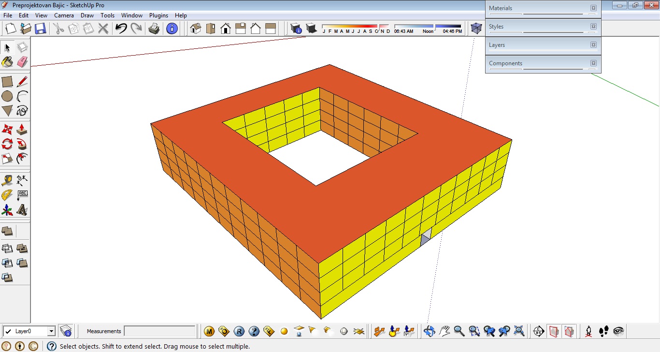
Task: Pick the Tape Measure tool
Action: (x=7, y=181)
